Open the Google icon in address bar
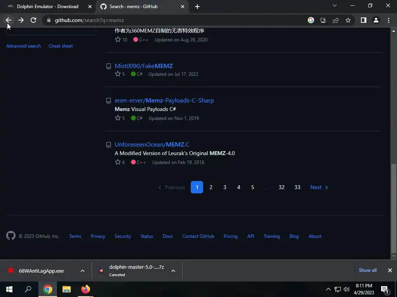Image resolution: width=397 pixels, height=297 pixels. [x=311, y=20]
